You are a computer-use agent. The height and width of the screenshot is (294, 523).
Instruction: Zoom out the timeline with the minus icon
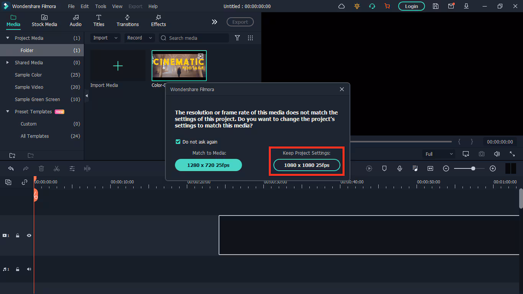446,168
